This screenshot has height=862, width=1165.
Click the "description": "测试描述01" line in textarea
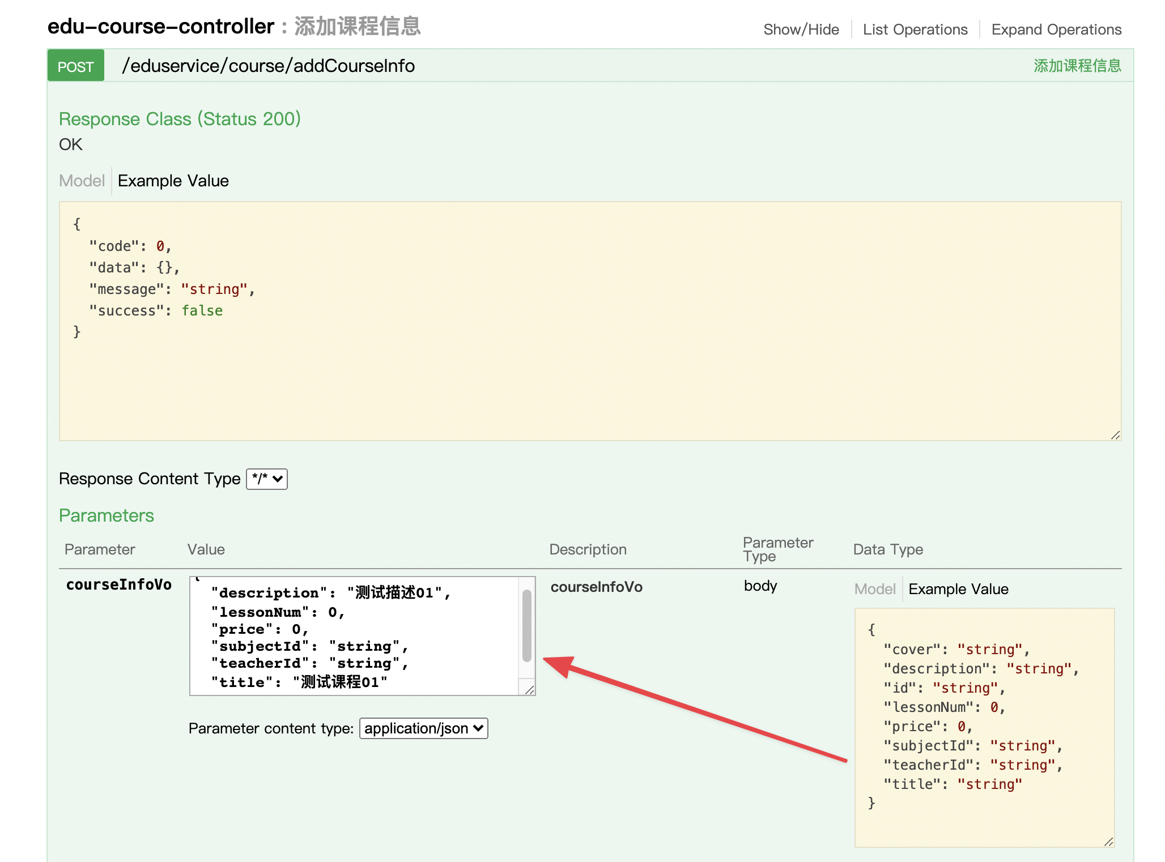tap(331, 593)
